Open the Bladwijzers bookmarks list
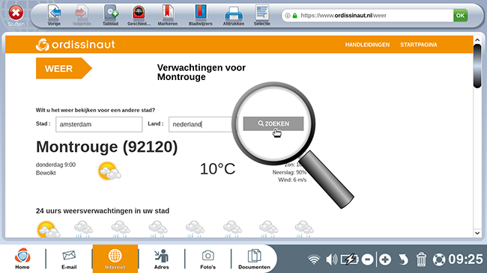The image size is (487, 273). (201, 15)
